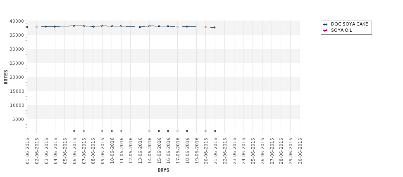403x177 pixels.
Task: Click SOYA OIL point on 11-06-2016
Action: (x=121, y=131)
